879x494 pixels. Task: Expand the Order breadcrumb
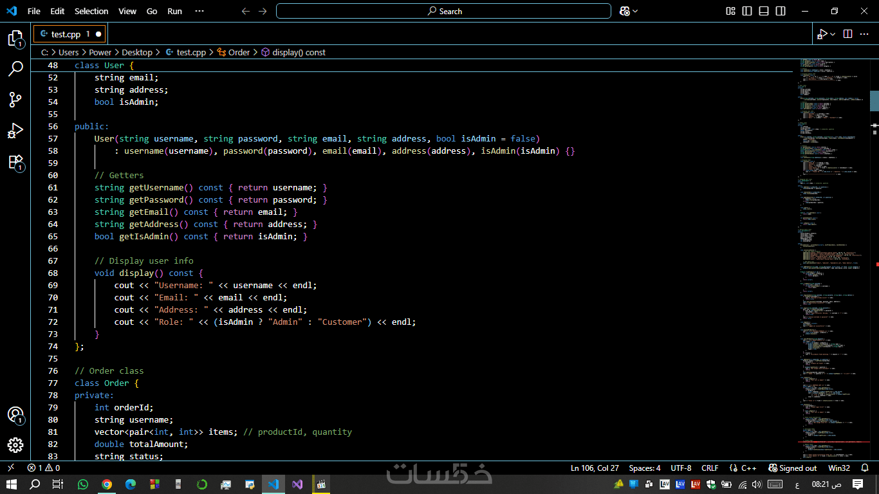(x=234, y=52)
